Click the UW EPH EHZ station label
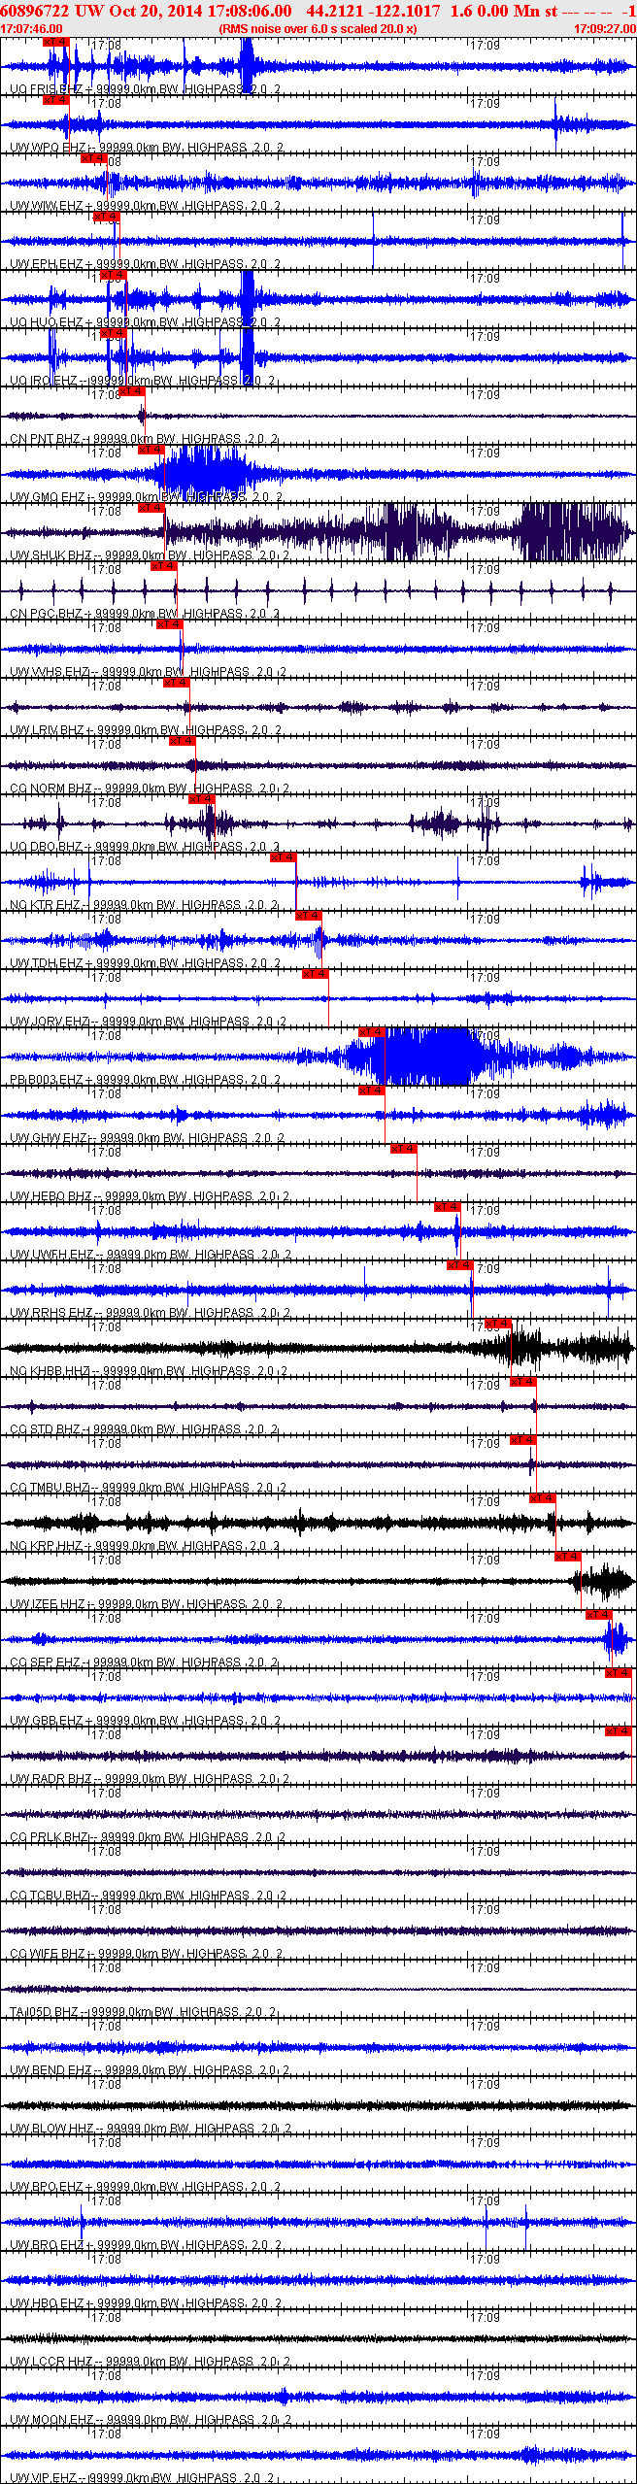637x2484 pixels. (46, 264)
